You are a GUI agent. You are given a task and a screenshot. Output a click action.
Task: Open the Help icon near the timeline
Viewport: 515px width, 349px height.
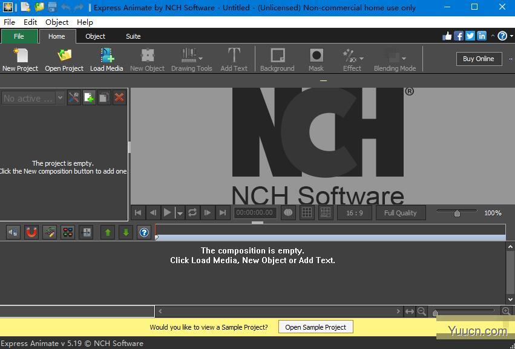143,232
